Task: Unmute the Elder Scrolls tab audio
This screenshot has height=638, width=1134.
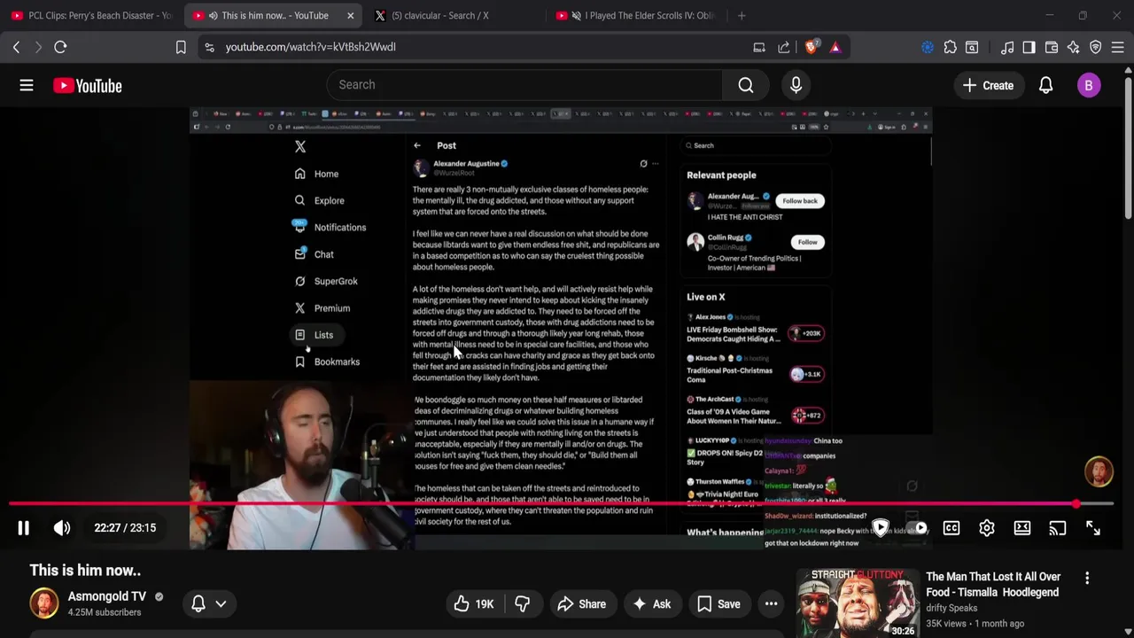Action: (x=576, y=15)
